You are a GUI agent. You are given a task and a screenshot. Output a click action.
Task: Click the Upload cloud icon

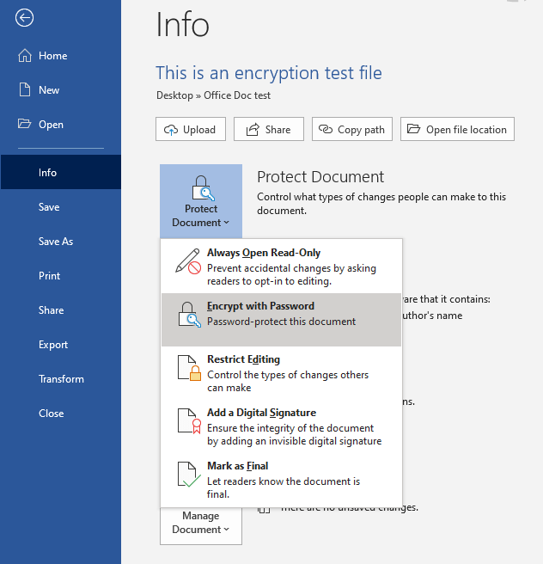pos(171,130)
